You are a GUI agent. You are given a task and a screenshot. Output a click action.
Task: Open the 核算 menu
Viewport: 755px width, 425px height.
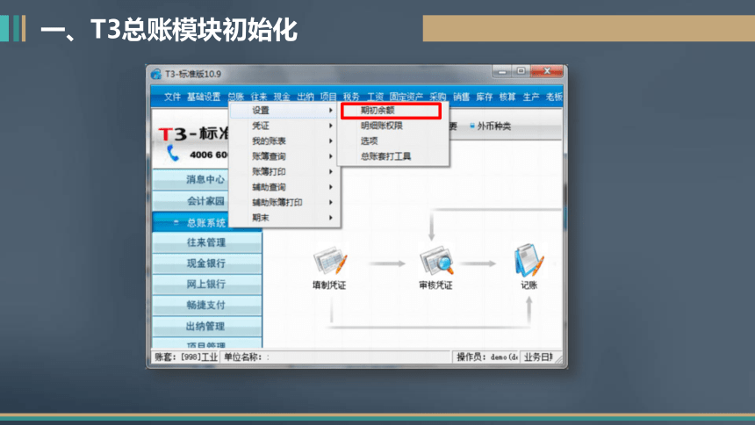(507, 97)
